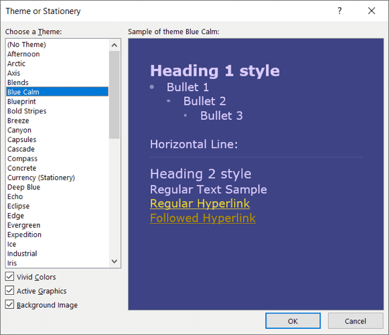The width and height of the screenshot is (389, 335).
Task: Click the theme list scrollbar thumb
Action: point(114,94)
